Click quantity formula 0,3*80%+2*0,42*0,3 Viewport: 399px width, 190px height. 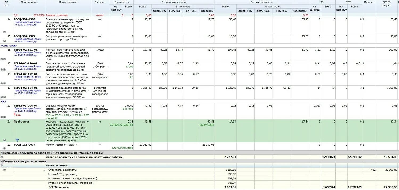coord(121,125)
